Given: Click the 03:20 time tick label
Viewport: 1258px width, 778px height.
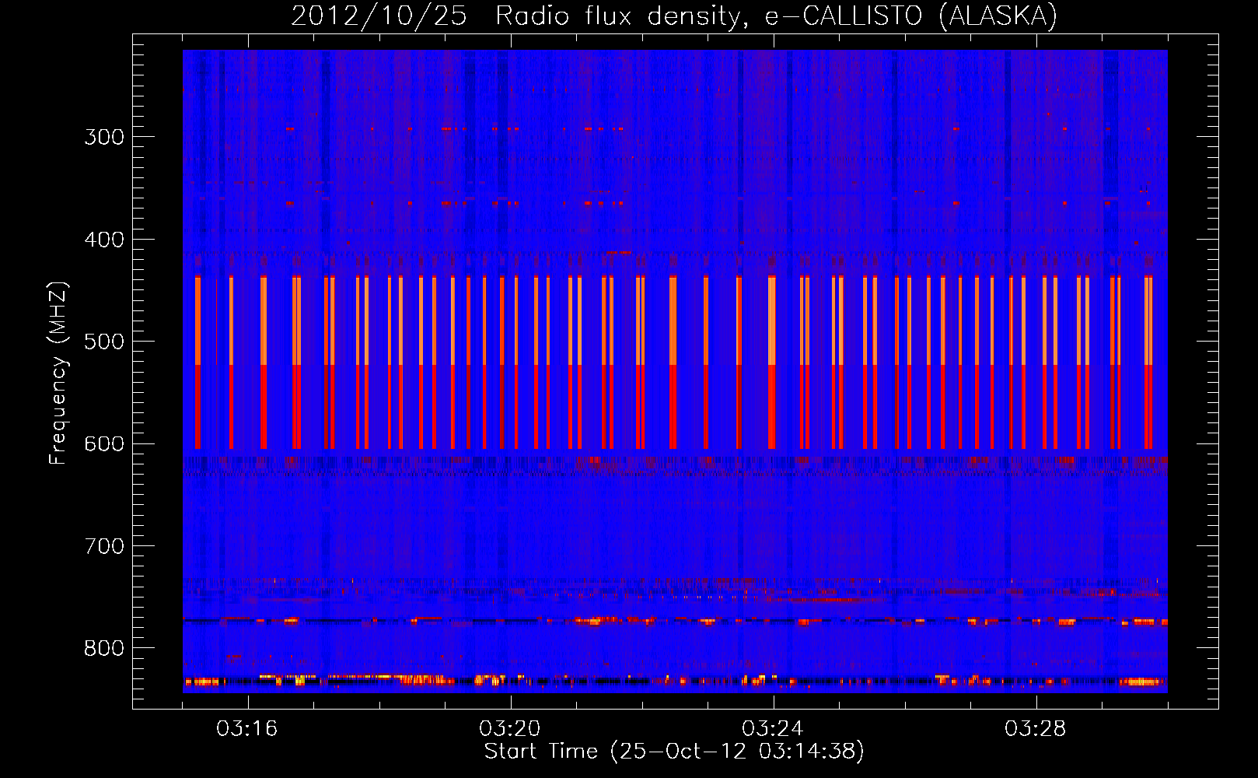Looking at the screenshot, I should (510, 729).
